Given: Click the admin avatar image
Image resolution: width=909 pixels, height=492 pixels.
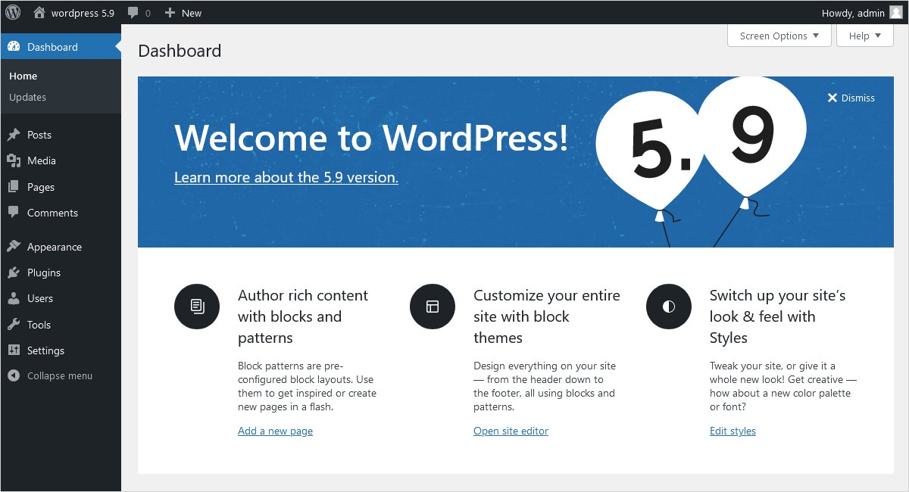Looking at the screenshot, I should coord(895,13).
